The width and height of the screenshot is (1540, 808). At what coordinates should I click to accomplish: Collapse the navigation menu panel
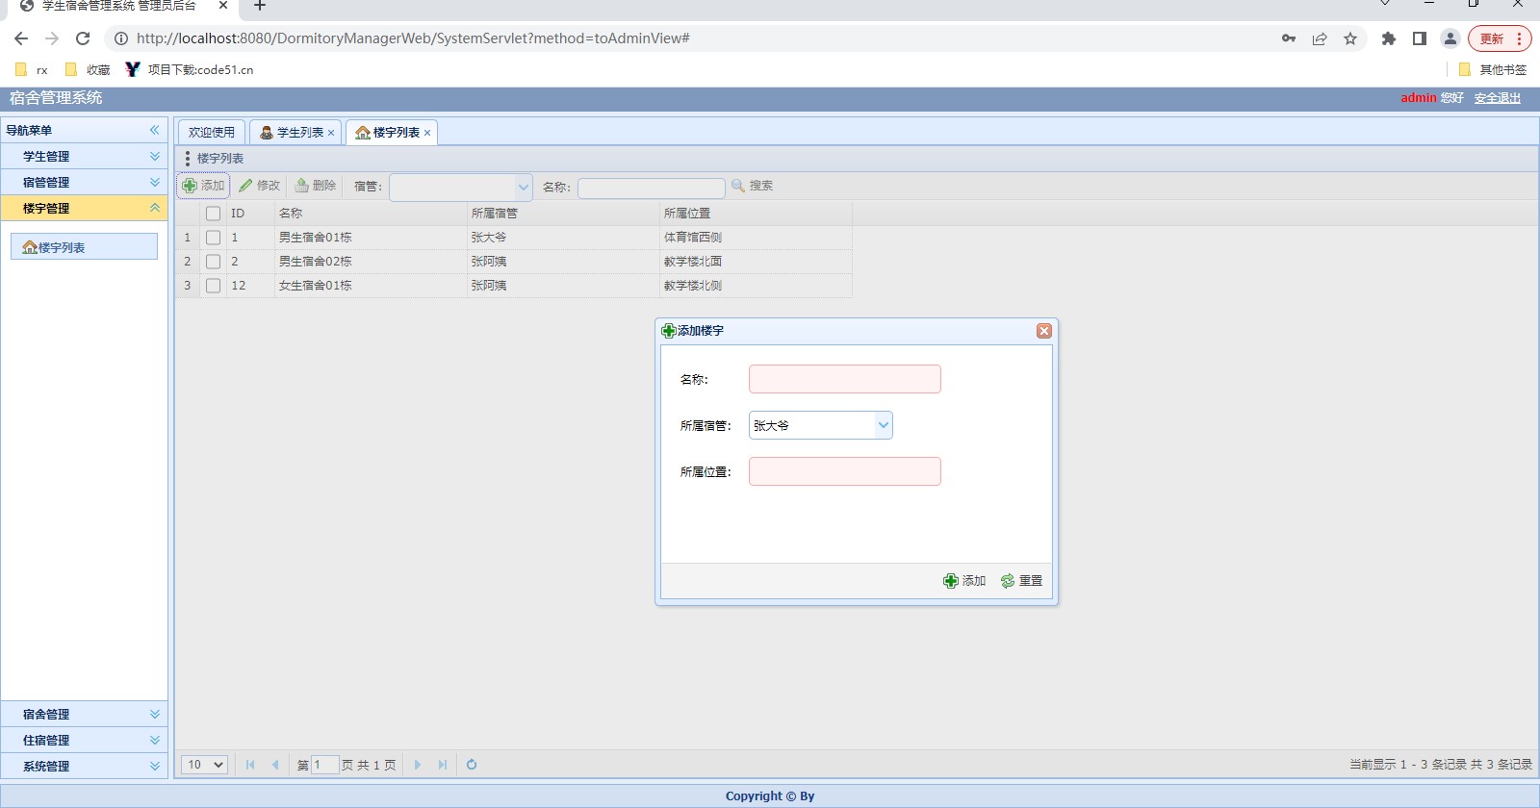point(154,130)
